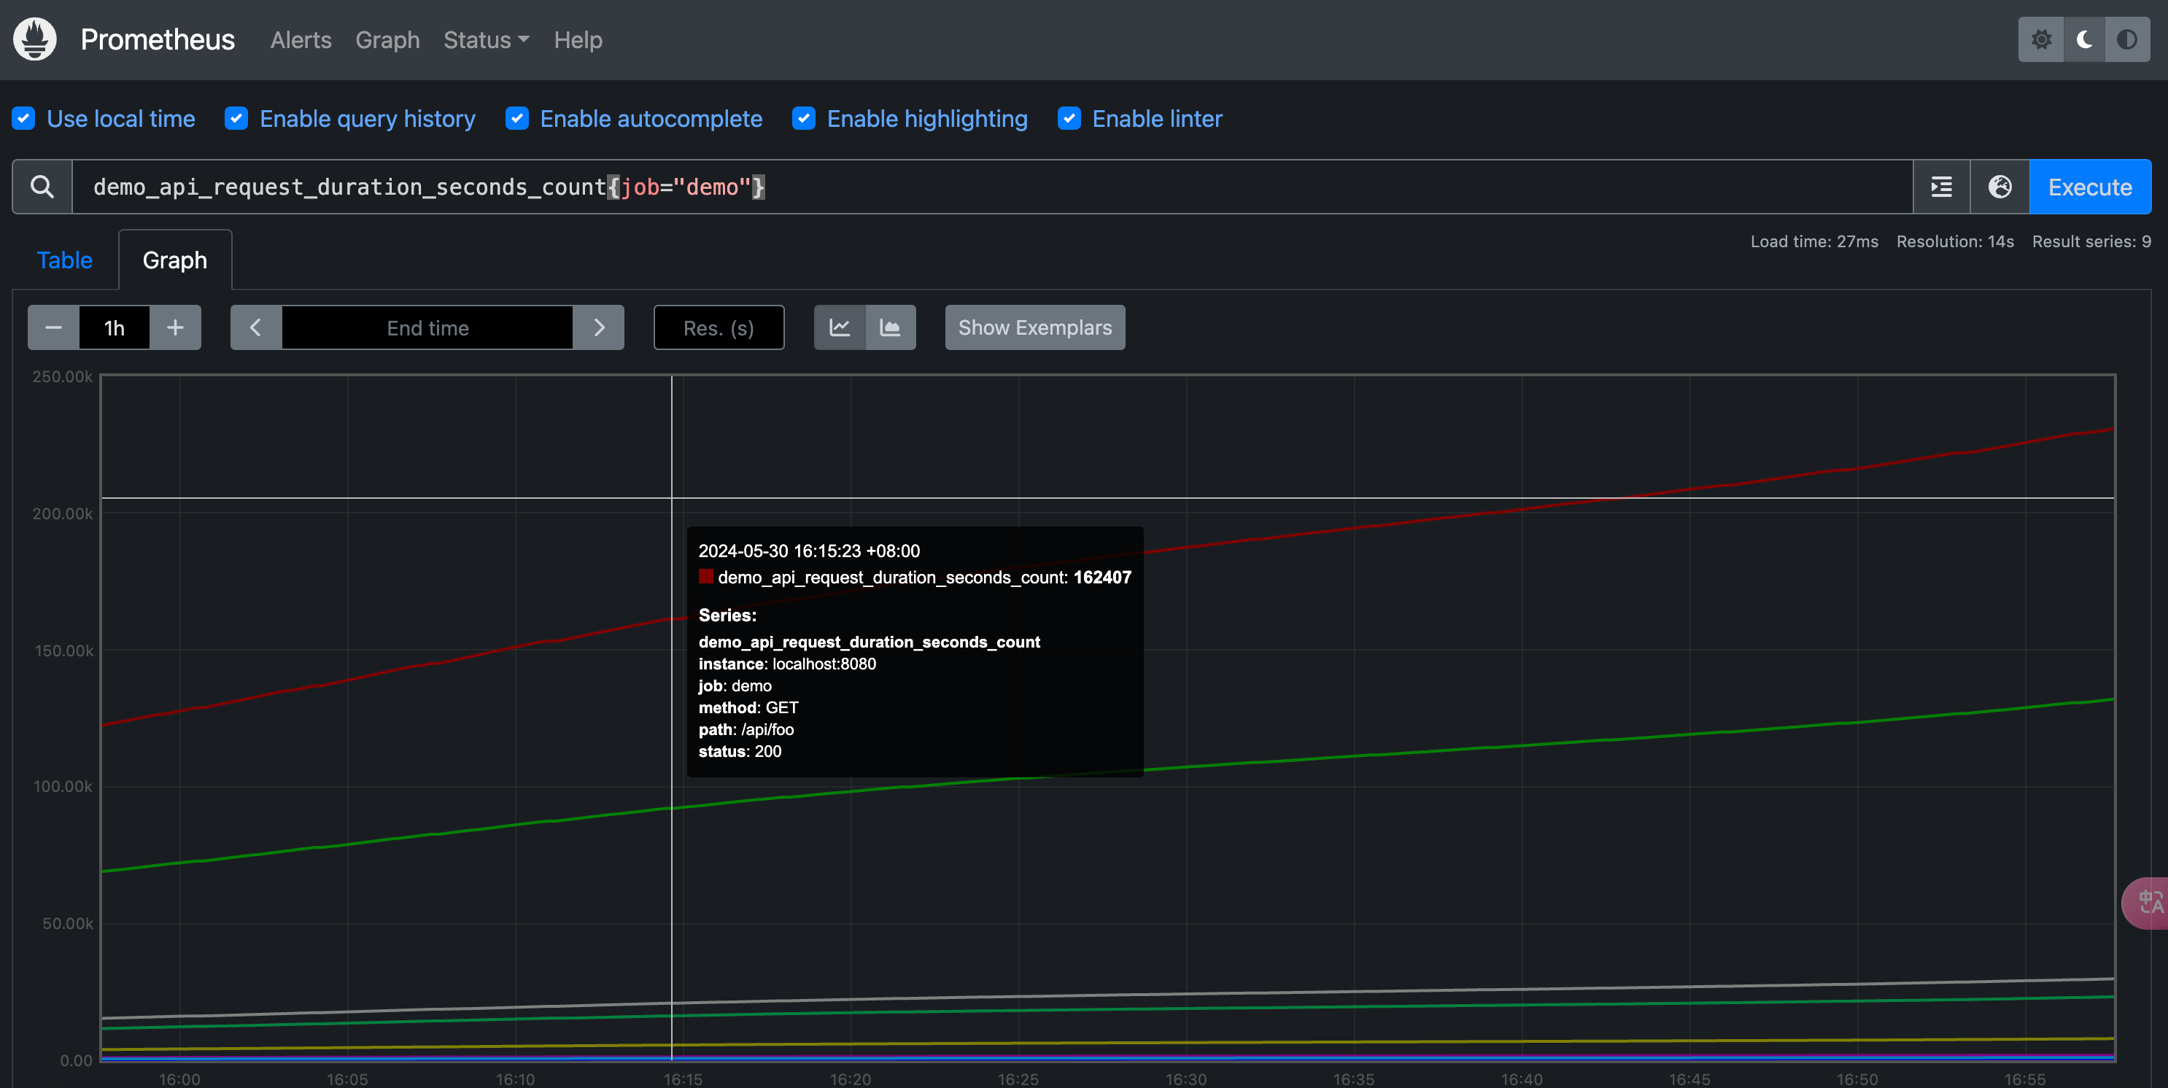Viewport: 2168px width, 1088px height.
Task: Click the method: GET tooltip label
Action: click(748, 707)
